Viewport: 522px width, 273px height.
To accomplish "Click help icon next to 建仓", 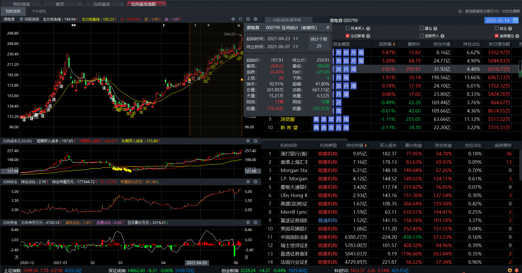I will (x=435, y=29).
